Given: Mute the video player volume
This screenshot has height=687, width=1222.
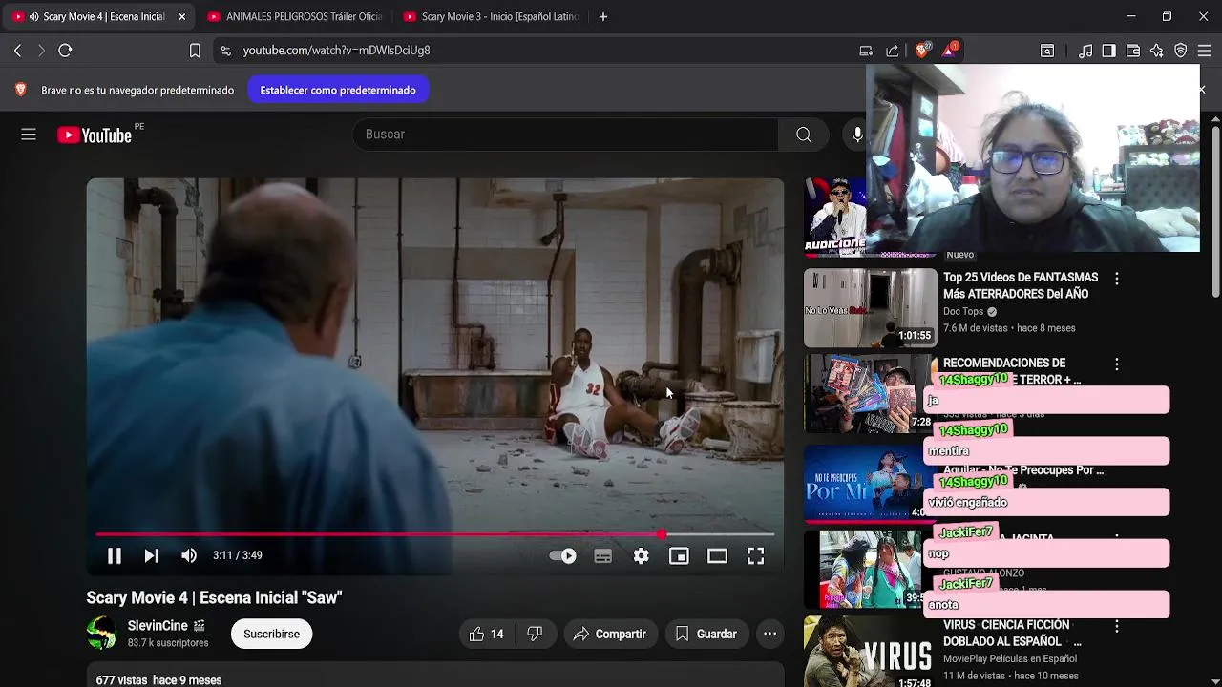Looking at the screenshot, I should 189,555.
